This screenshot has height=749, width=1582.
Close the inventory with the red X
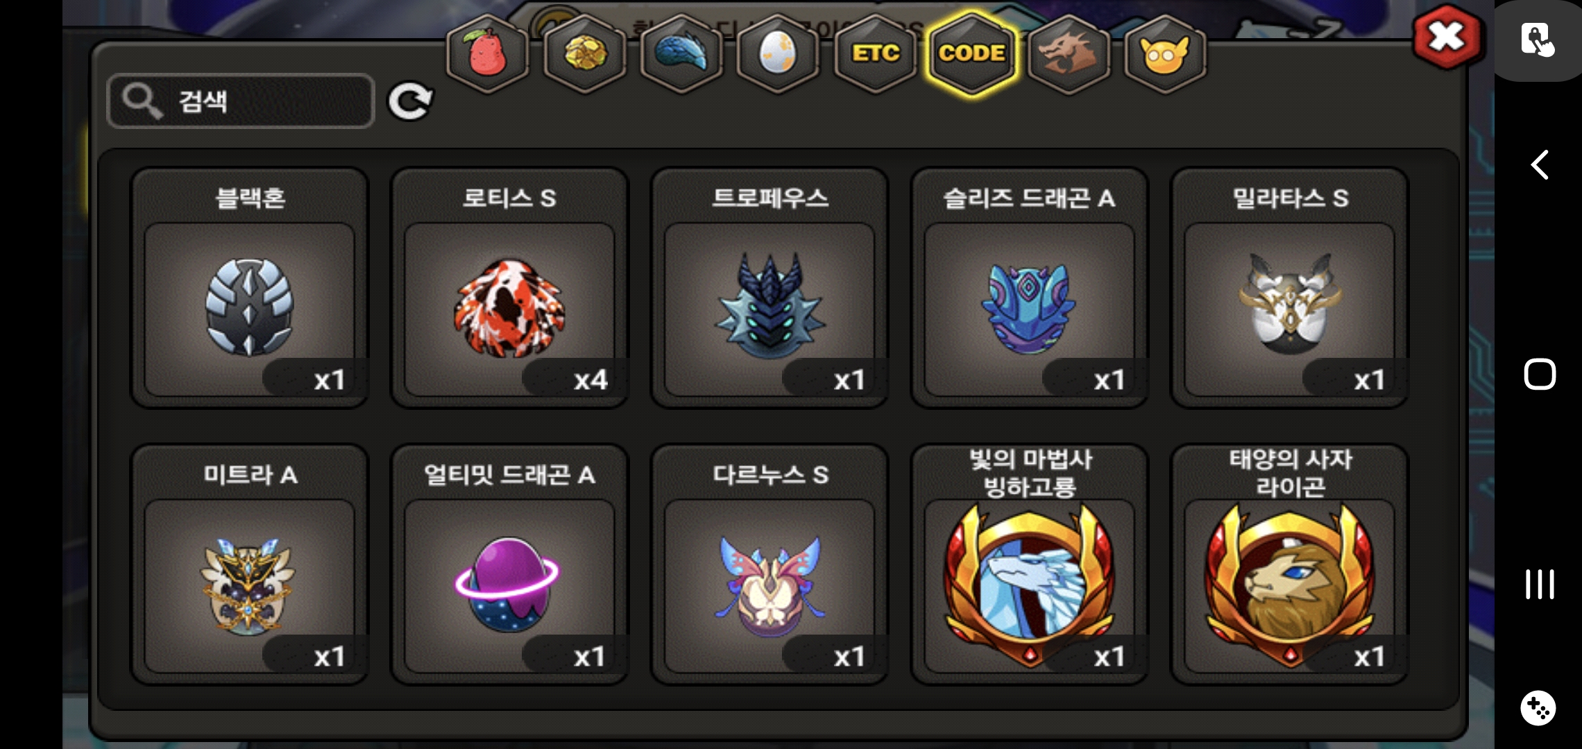[1447, 37]
